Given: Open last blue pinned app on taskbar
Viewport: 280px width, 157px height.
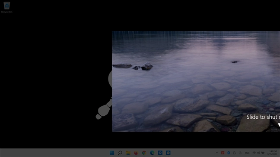Looking at the screenshot, I should coord(168,153).
